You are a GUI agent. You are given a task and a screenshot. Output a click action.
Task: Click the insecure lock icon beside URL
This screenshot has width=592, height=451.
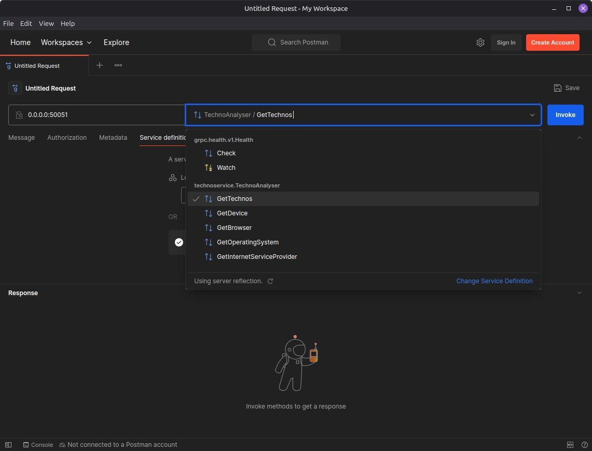[19, 115]
